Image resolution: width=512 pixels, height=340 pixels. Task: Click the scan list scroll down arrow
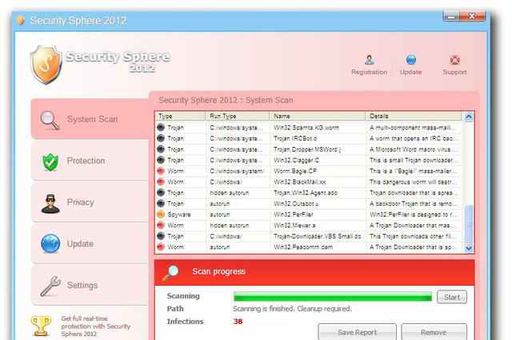coord(469,248)
